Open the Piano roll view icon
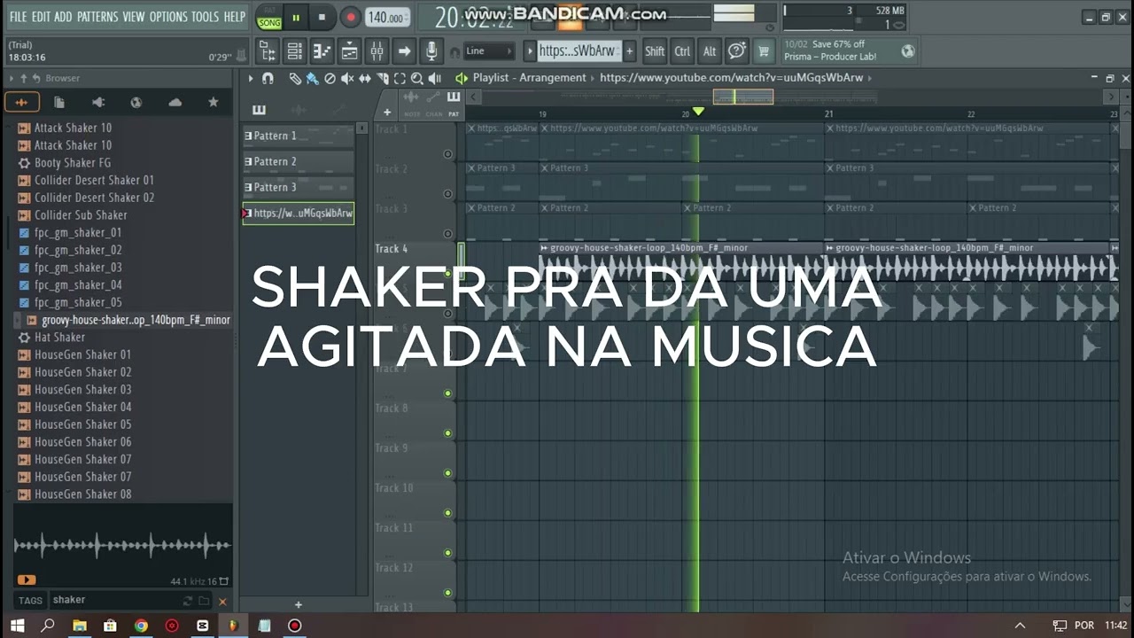The image size is (1134, 638). click(322, 51)
